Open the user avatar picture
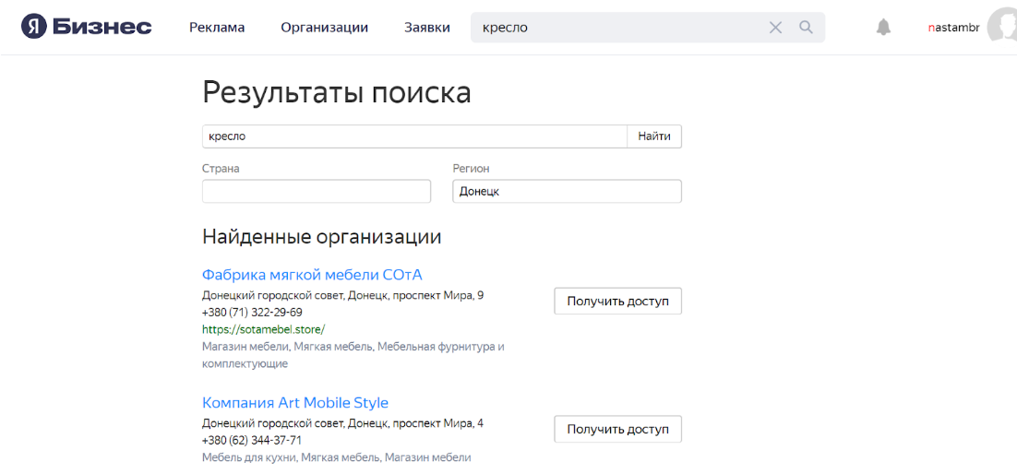This screenshot has width=1017, height=474. [1002, 28]
